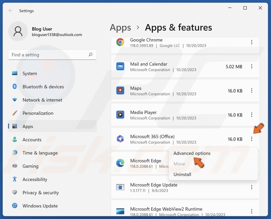Image resolution: width=271 pixels, height=219 pixels.
Task: Open more options for Media Player
Action: [252, 115]
